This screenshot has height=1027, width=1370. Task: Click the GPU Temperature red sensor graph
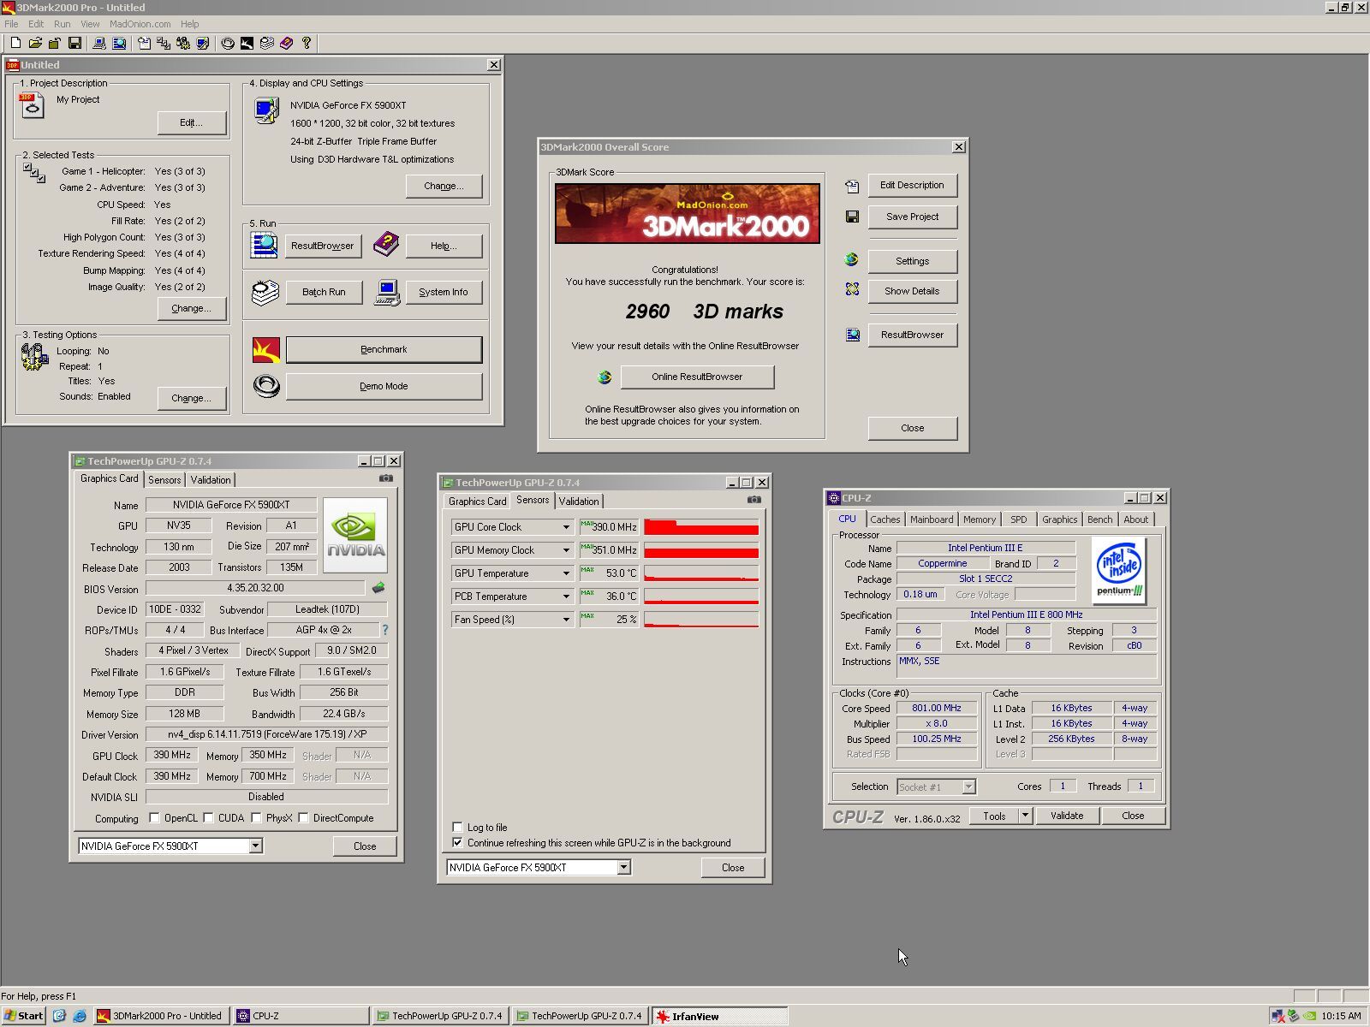pyautogui.click(x=701, y=573)
